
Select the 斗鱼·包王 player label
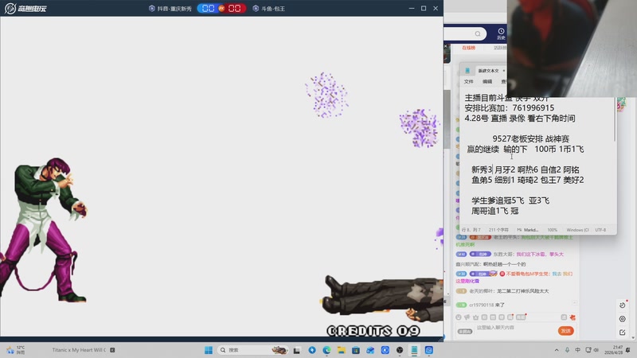point(269,9)
